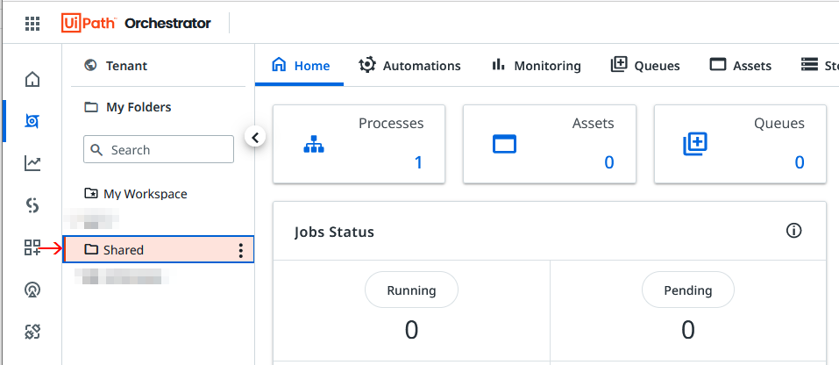Open Shared folder options menu

click(241, 250)
